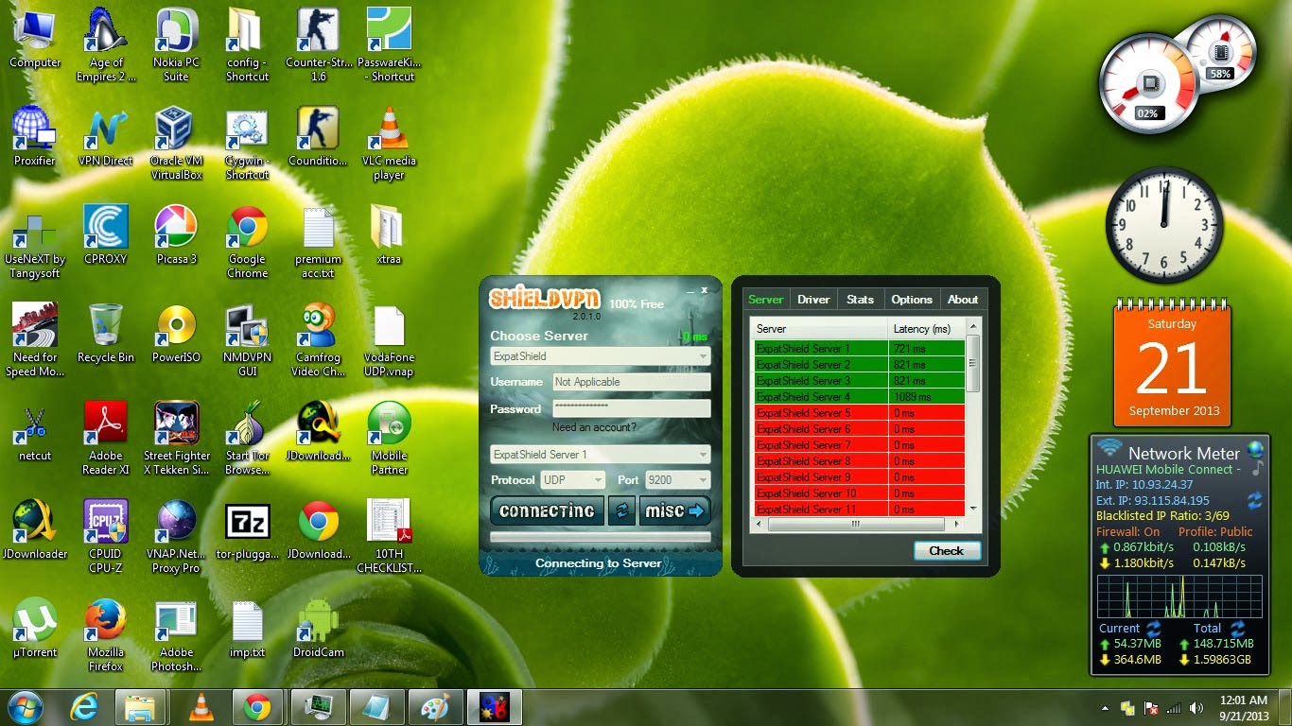
Task: Open the Mozilla Firefox desktop shortcut
Action: click(105, 634)
